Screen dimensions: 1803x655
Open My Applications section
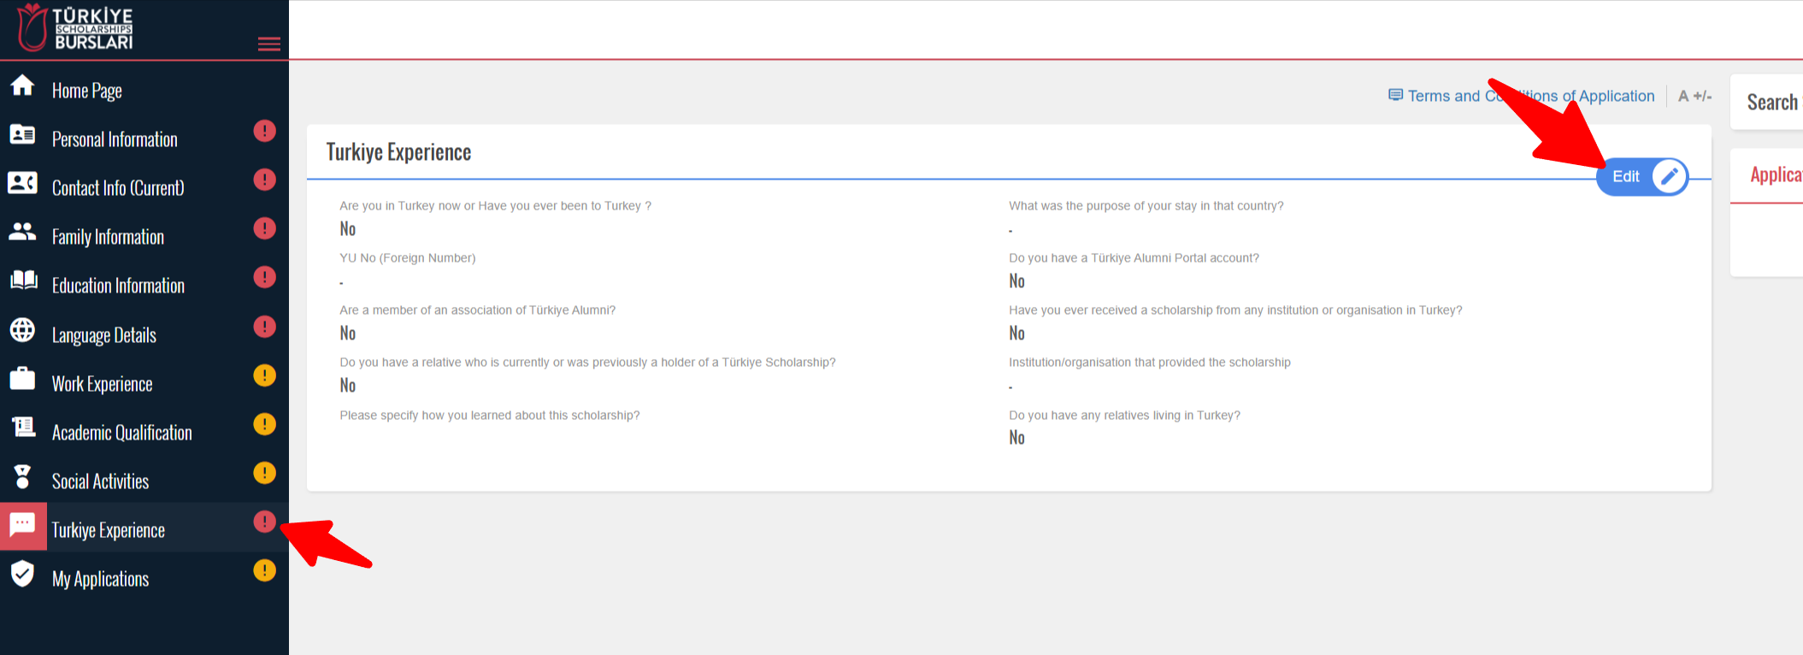(100, 579)
